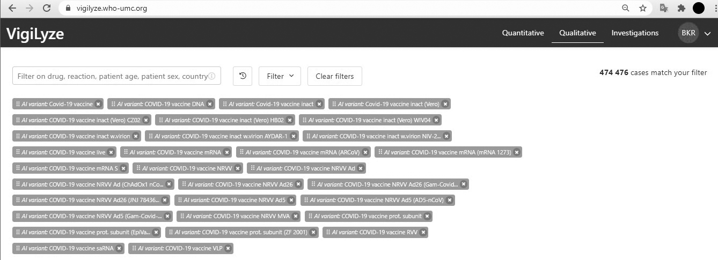
Task: Remove the COVID-19 vaccine VLP filter chip
Action: pos(228,249)
